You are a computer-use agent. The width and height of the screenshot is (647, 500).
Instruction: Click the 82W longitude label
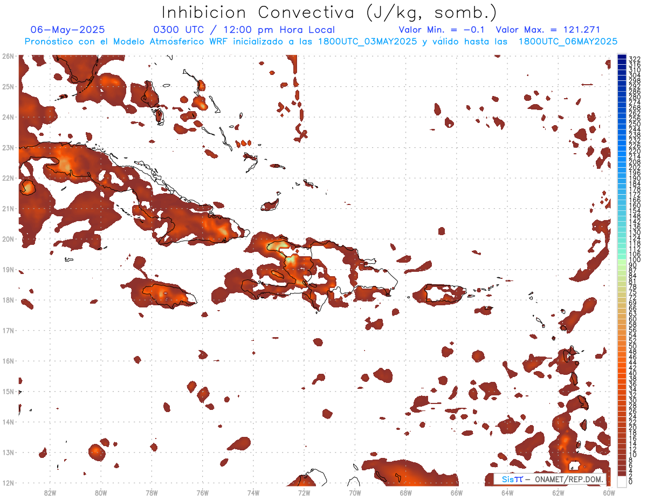point(50,492)
